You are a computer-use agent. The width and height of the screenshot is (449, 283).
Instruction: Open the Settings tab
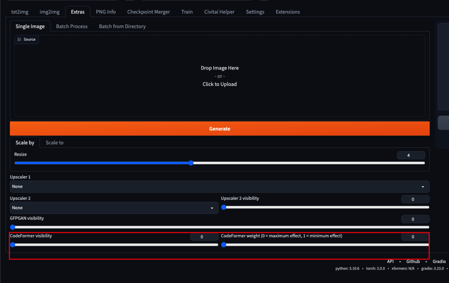(x=255, y=12)
